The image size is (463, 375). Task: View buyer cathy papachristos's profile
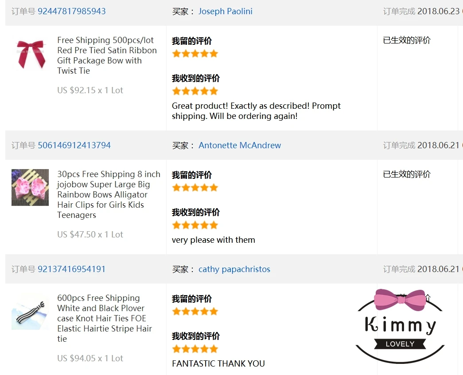click(234, 269)
